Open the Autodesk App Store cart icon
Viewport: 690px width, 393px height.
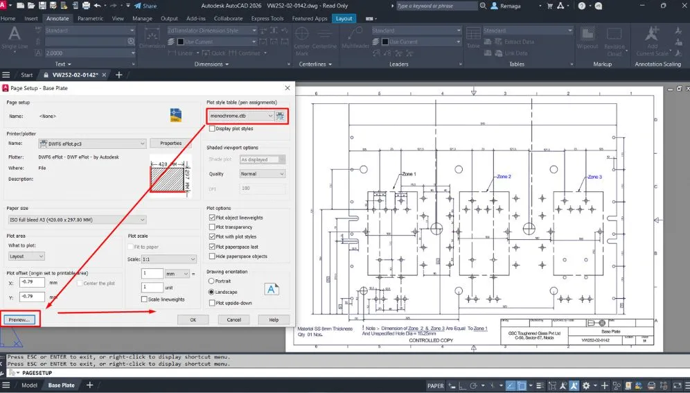click(549, 6)
